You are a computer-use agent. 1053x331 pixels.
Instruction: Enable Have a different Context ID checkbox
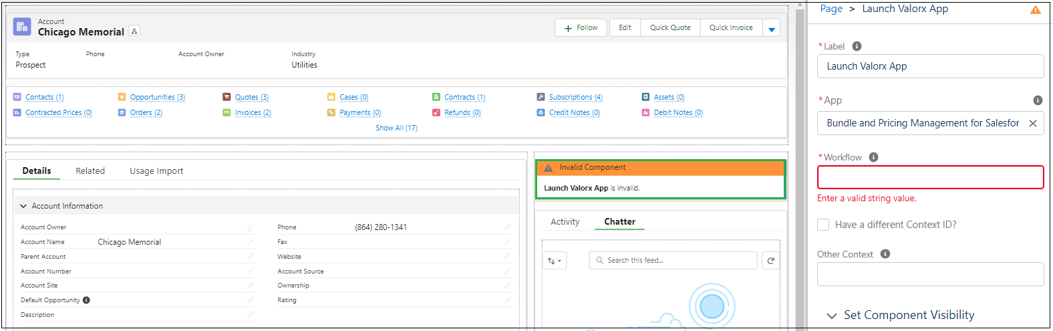click(x=823, y=225)
